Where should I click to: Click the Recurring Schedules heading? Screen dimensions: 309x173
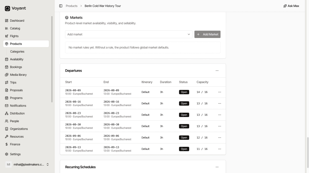[x=80, y=167]
